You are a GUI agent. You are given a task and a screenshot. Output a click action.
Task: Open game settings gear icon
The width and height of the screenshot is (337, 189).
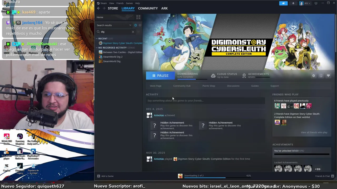click(314, 76)
